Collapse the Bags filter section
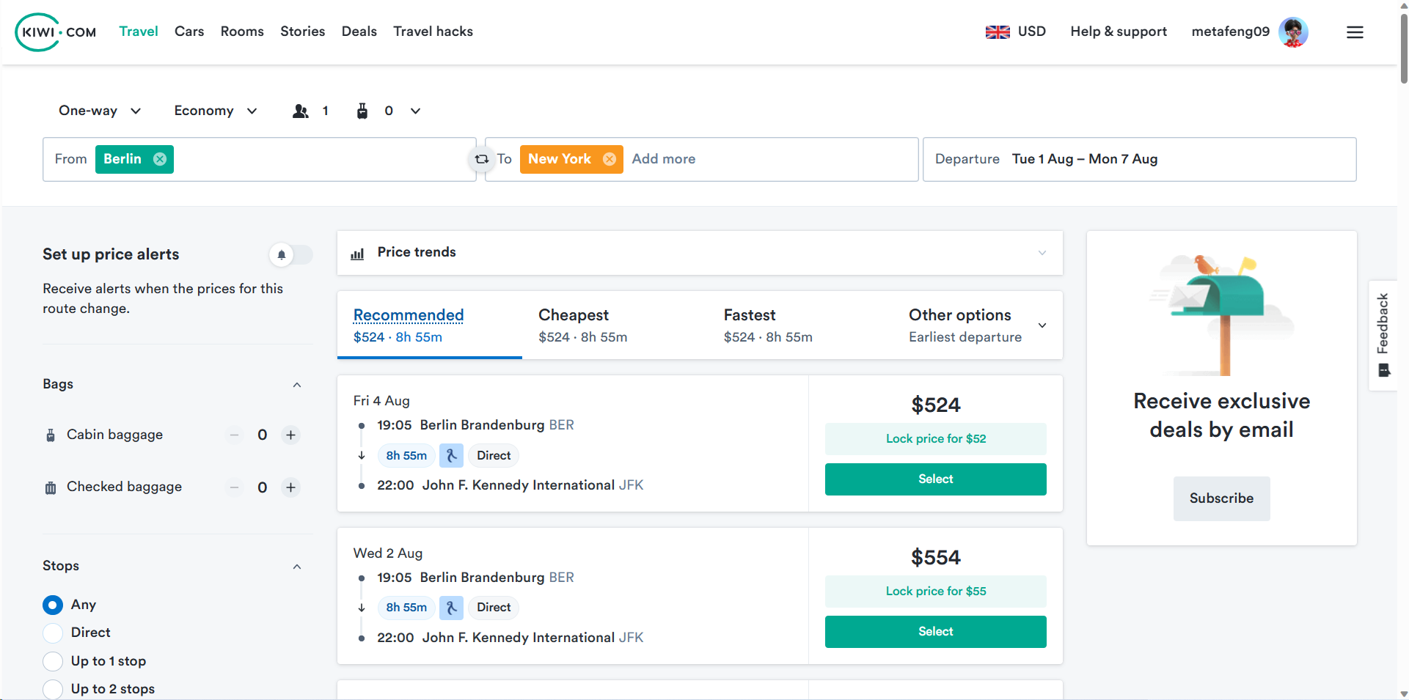This screenshot has width=1409, height=700. 297,385
